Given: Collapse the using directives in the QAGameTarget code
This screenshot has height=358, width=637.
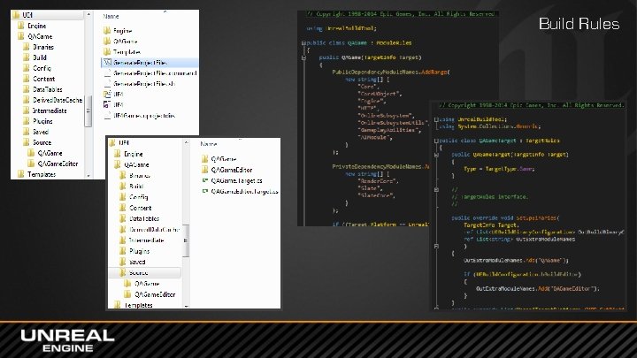Looking at the screenshot, I should tap(436, 119).
